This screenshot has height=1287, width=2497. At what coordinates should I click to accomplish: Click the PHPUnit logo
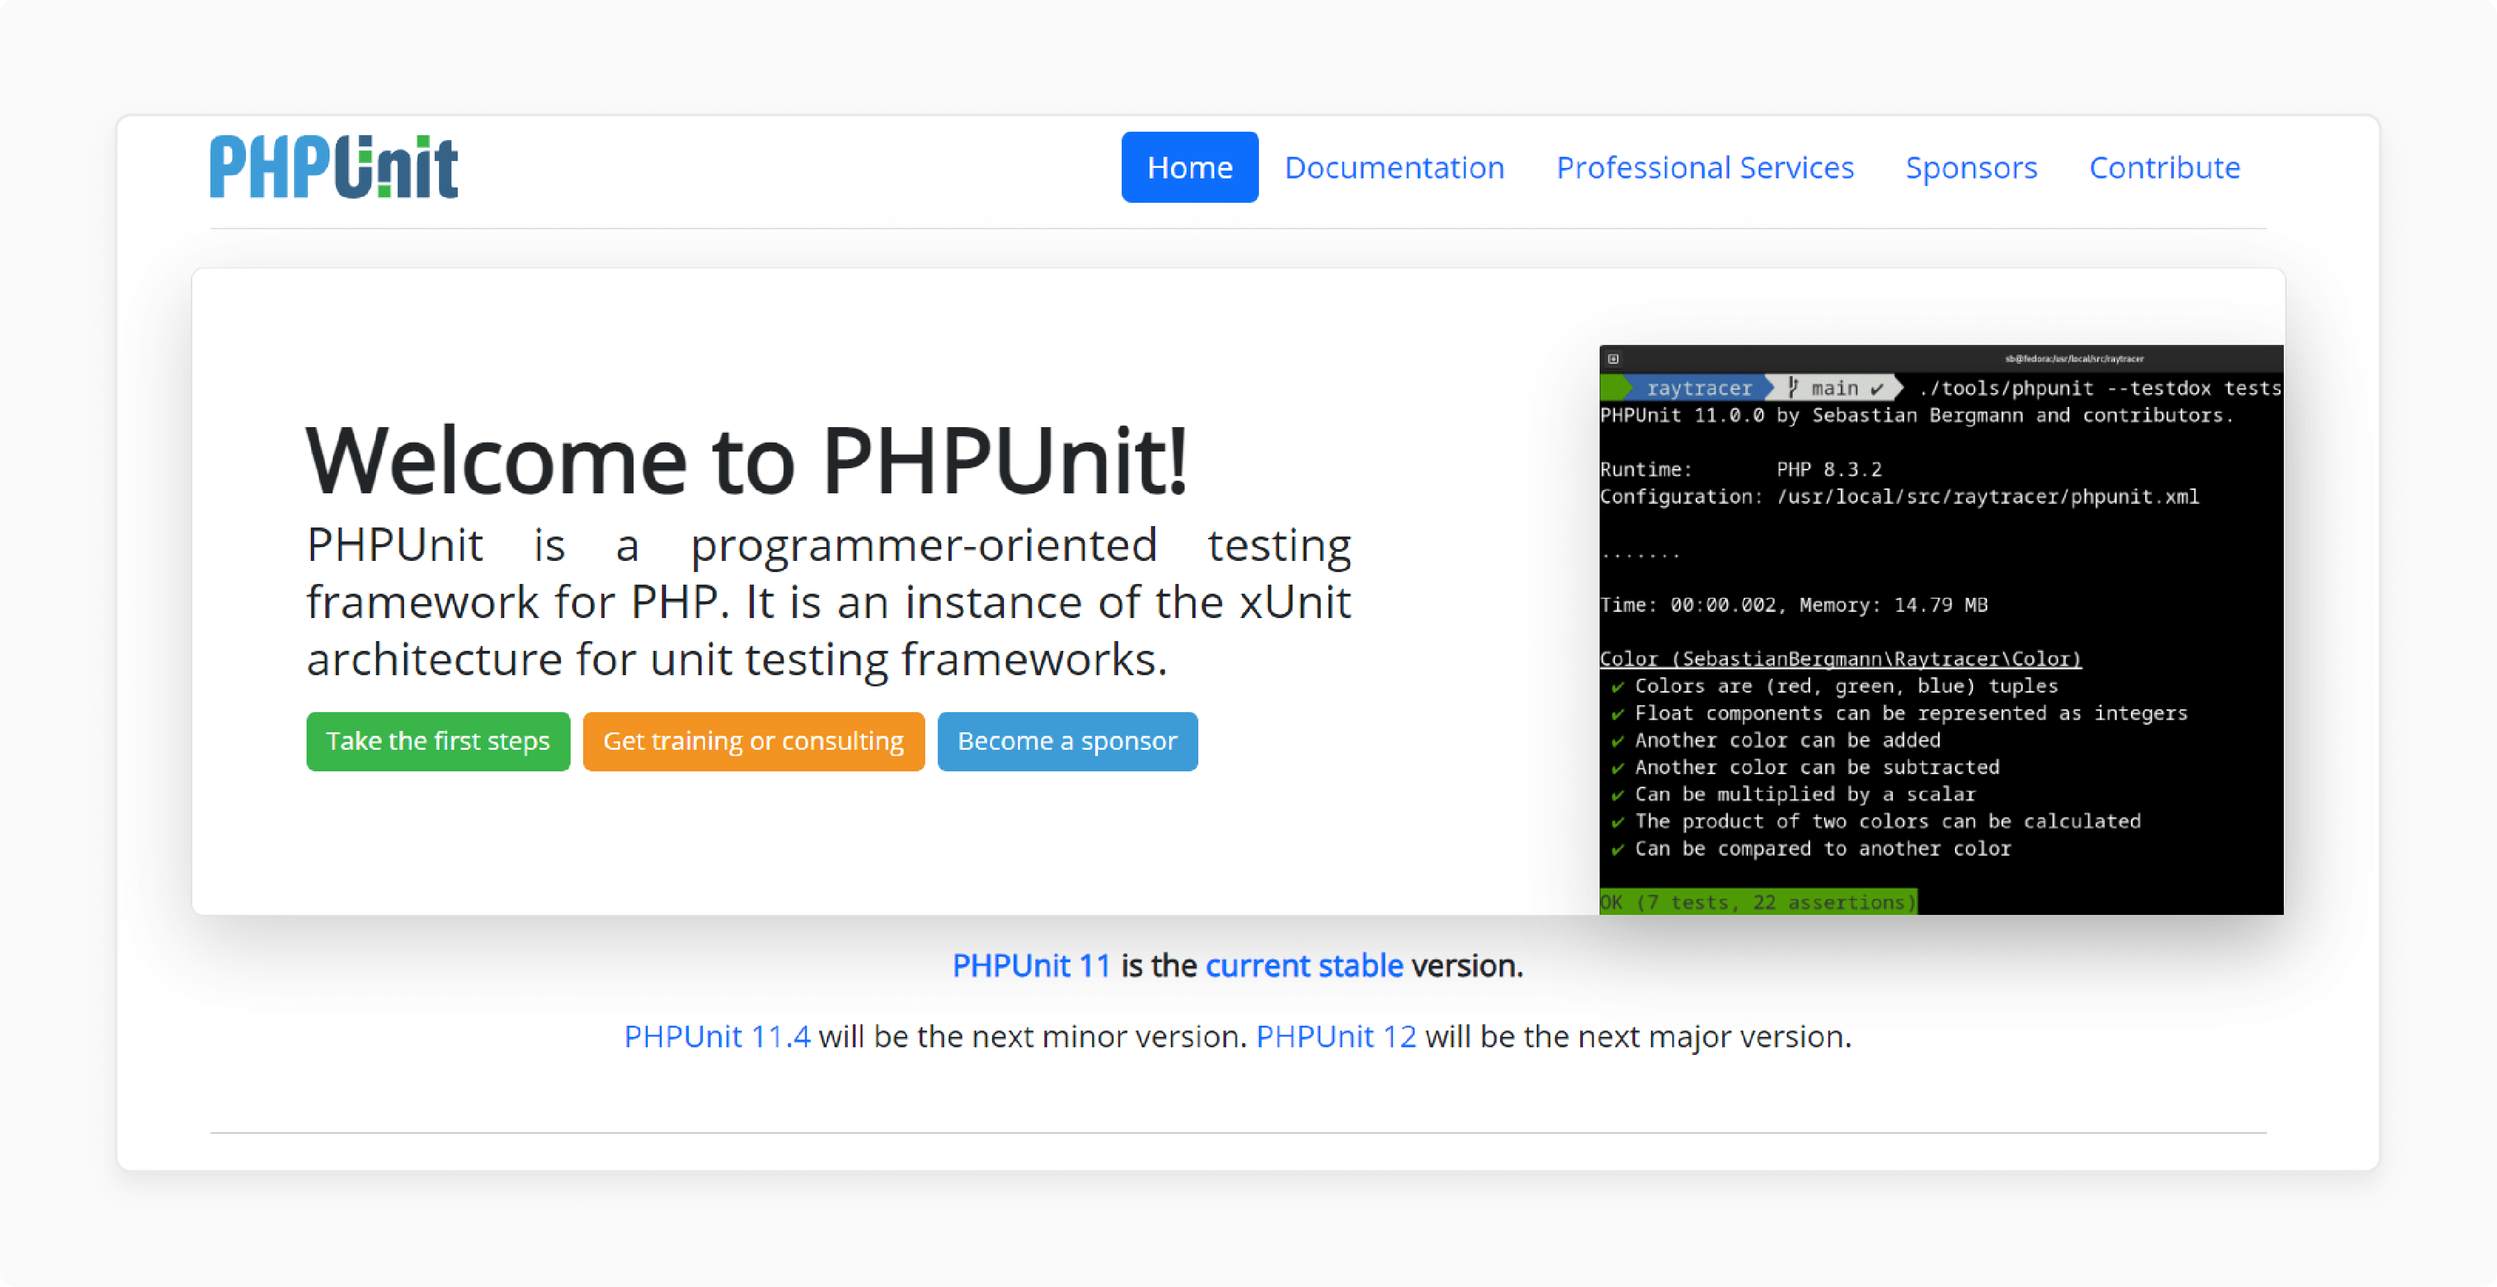point(334,167)
